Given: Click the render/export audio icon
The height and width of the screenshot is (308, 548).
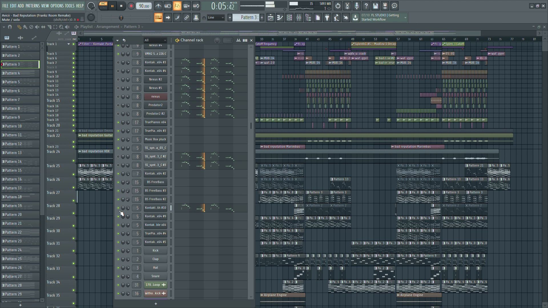Looking at the screenshot, I should tap(385, 6).
